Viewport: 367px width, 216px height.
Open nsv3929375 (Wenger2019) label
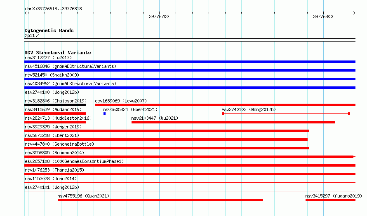(x=53, y=127)
